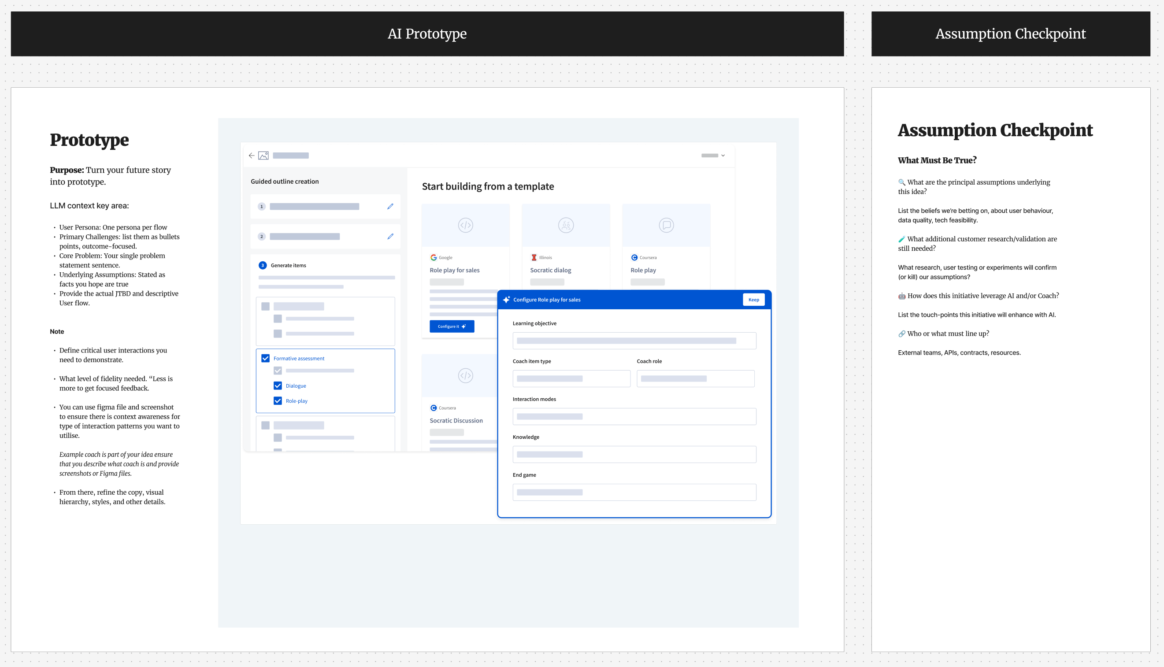
Task: Click code icon on Google template card
Action: pos(465,226)
